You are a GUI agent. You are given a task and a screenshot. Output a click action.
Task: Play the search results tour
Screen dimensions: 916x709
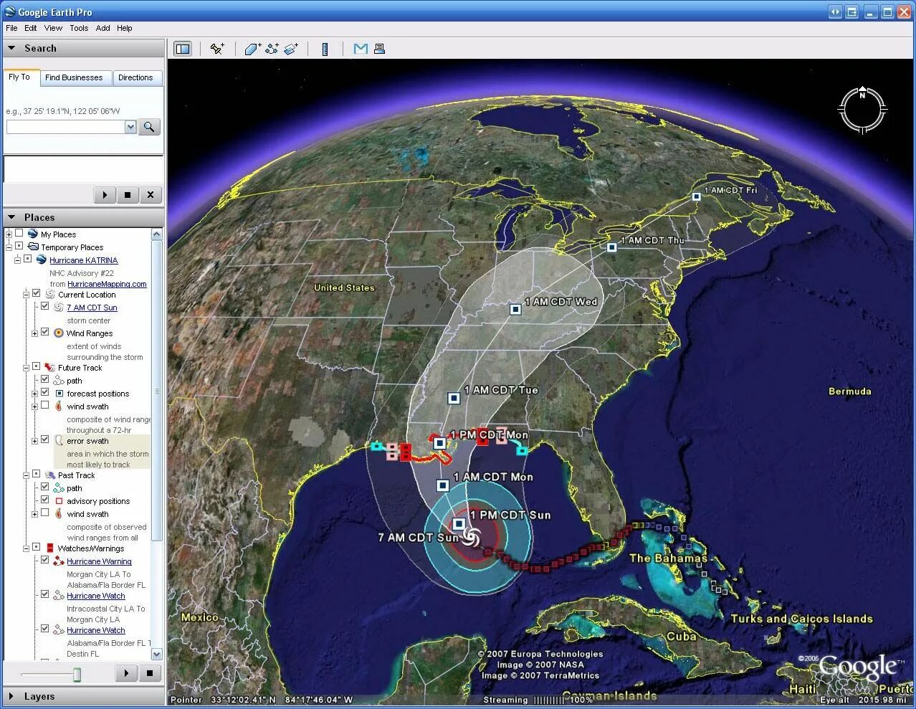[105, 194]
